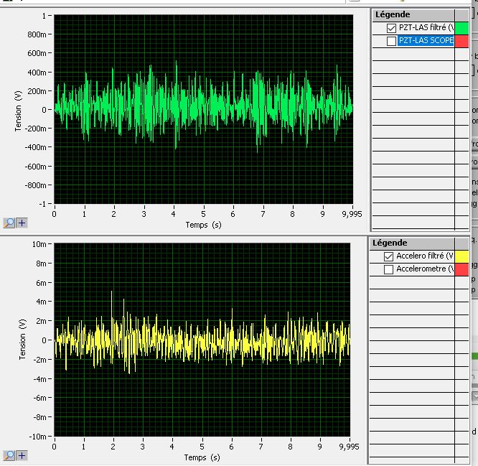
Task: Click the 10m maximum on the lower Tension axis
Action: tap(41, 245)
